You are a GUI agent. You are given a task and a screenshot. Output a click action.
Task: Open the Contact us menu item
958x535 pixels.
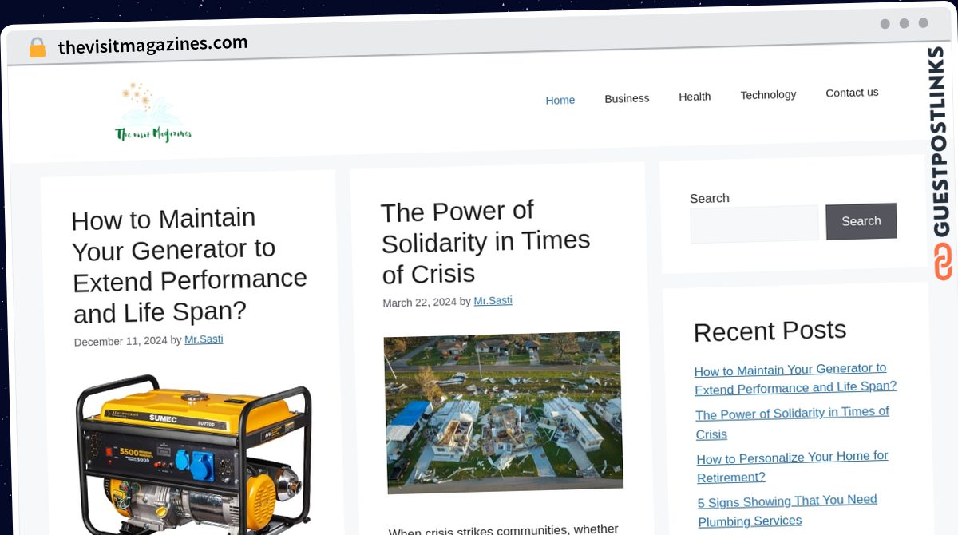(852, 93)
